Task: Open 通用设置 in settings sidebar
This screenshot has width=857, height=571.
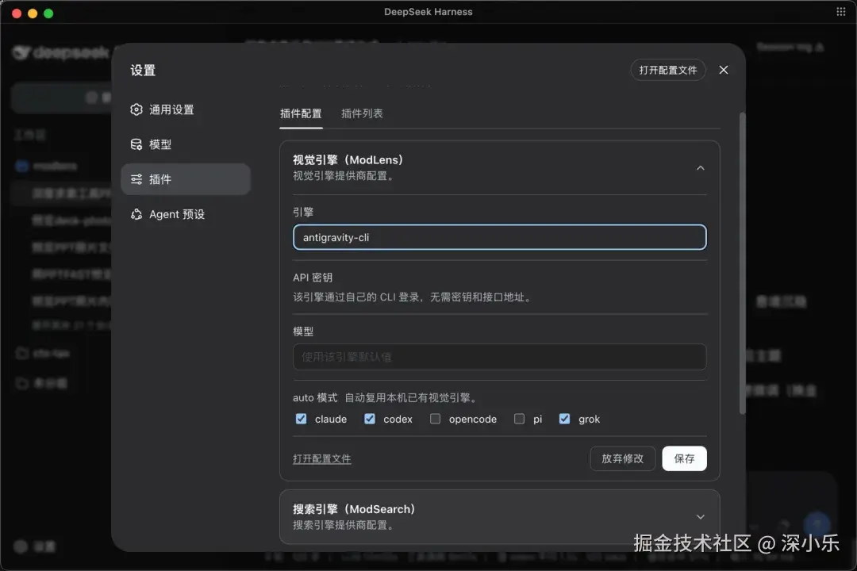Action: coord(185,109)
